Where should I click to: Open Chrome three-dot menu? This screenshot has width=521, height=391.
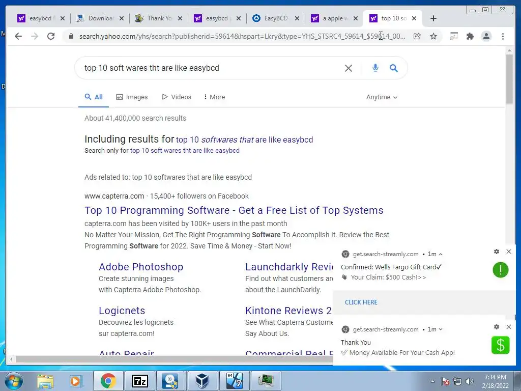tap(503, 36)
